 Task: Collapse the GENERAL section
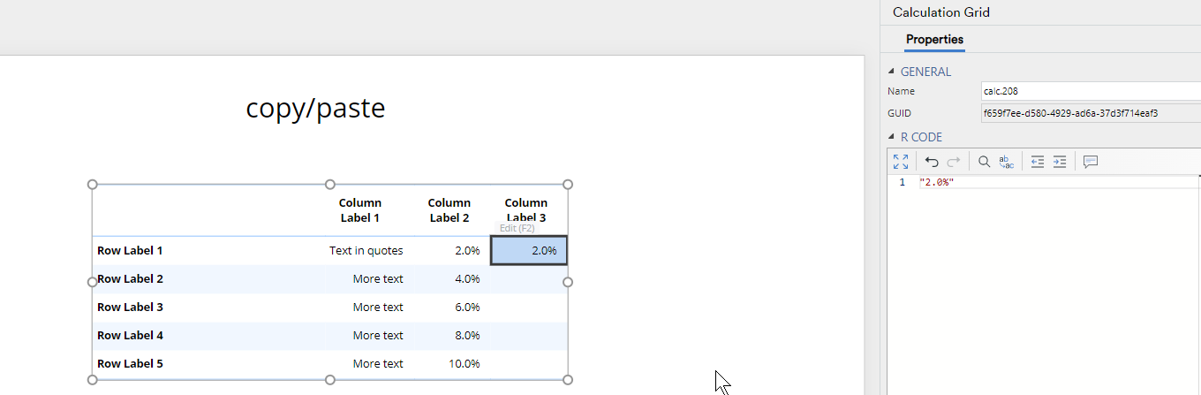click(891, 72)
